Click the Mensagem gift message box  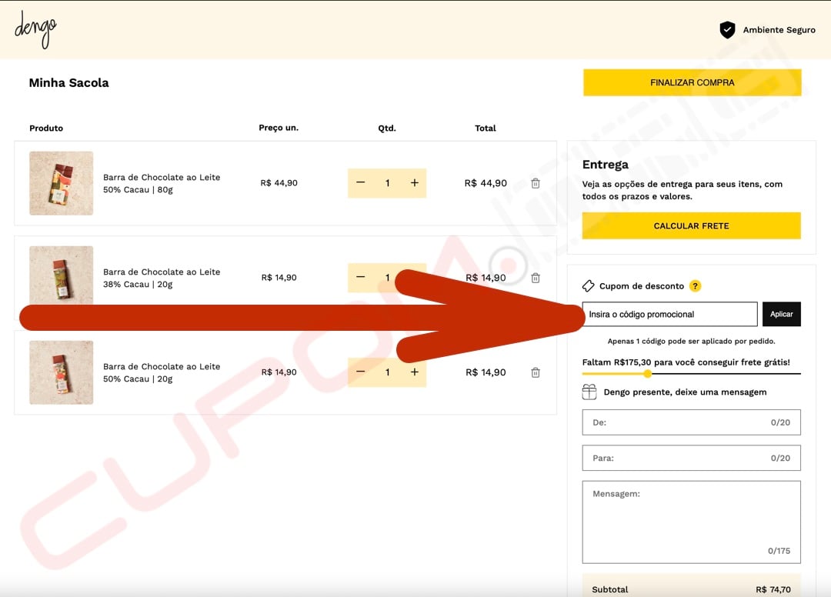[x=691, y=522]
